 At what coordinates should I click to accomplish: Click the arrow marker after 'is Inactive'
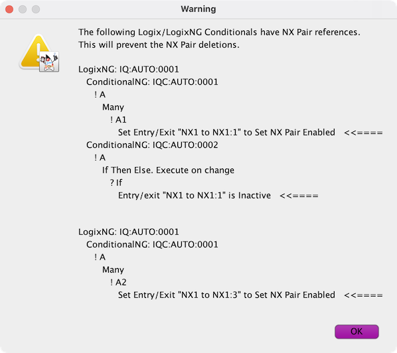coord(299,196)
